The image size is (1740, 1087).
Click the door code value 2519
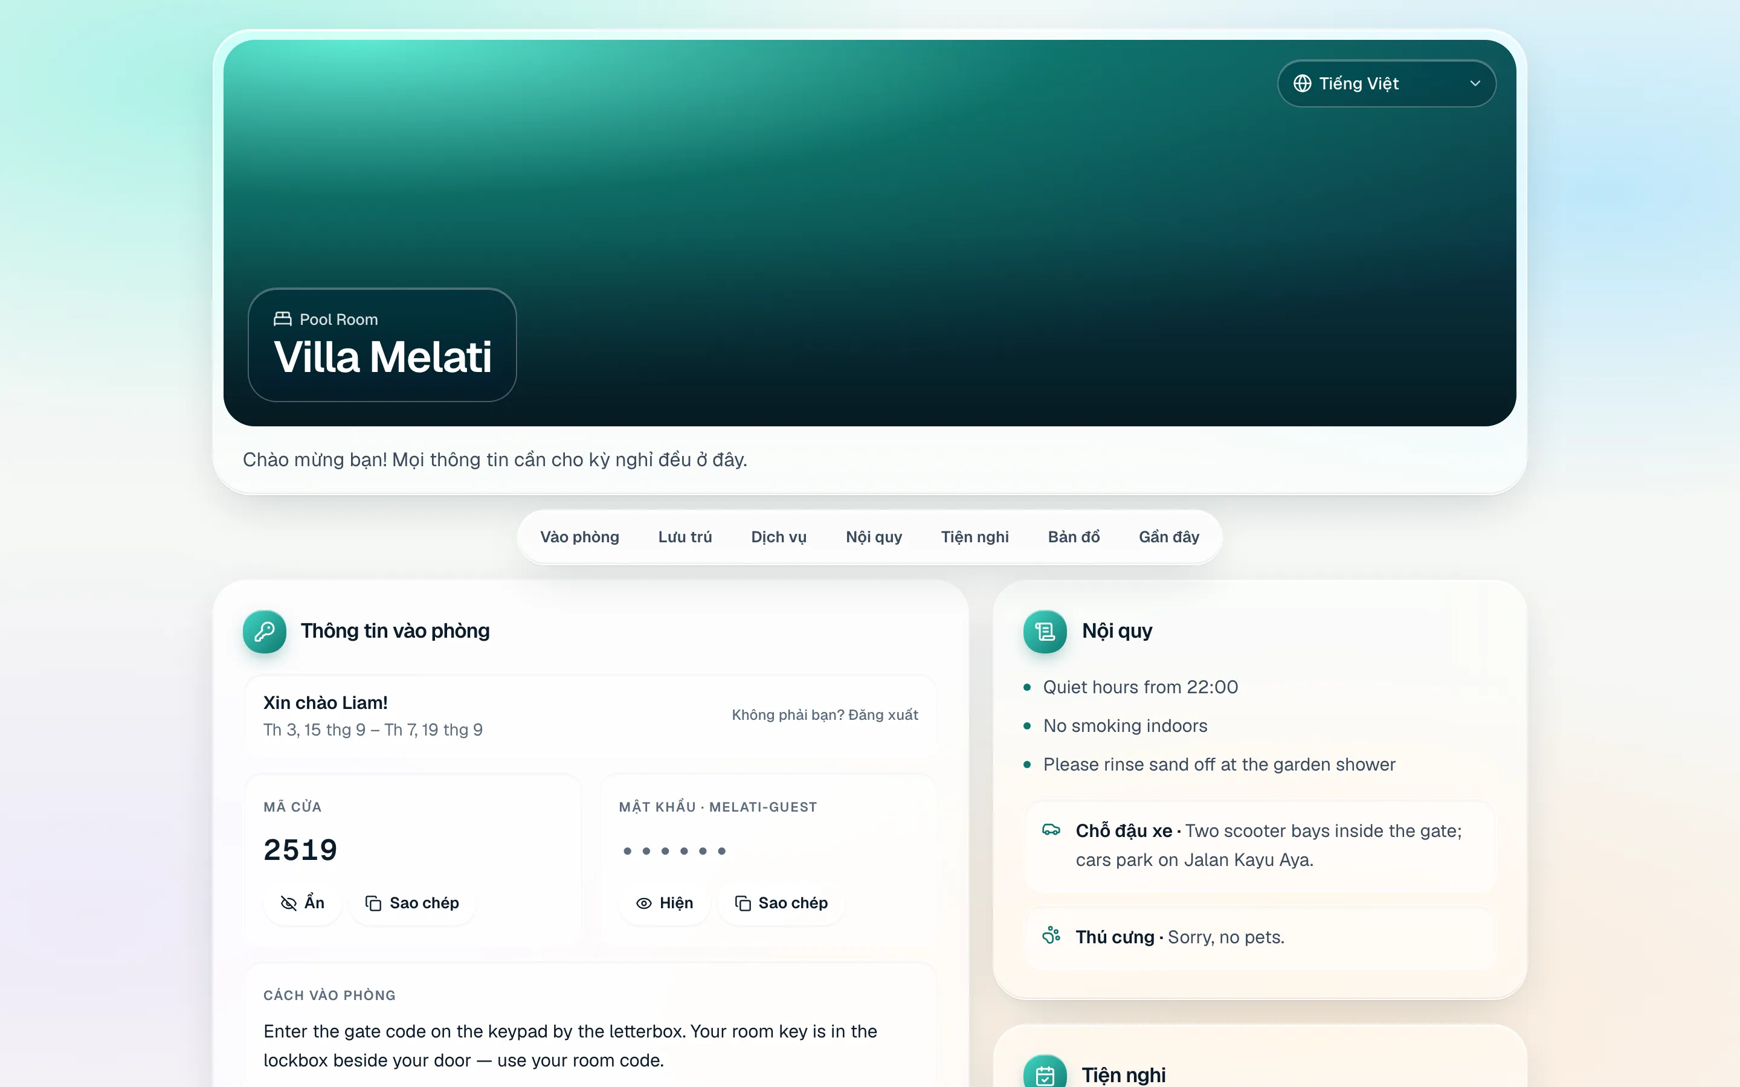[300, 850]
